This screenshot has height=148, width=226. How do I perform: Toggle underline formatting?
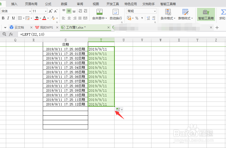coord(13,18)
